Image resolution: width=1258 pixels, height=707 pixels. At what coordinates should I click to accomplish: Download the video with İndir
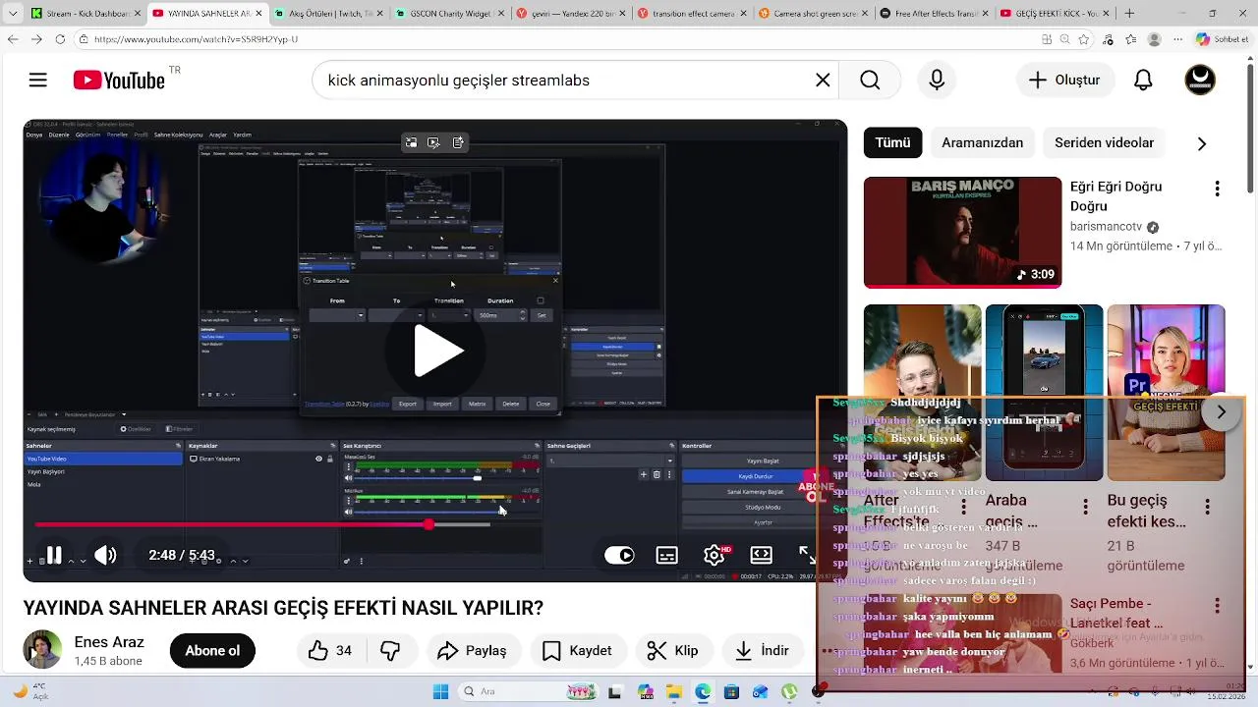point(763,651)
